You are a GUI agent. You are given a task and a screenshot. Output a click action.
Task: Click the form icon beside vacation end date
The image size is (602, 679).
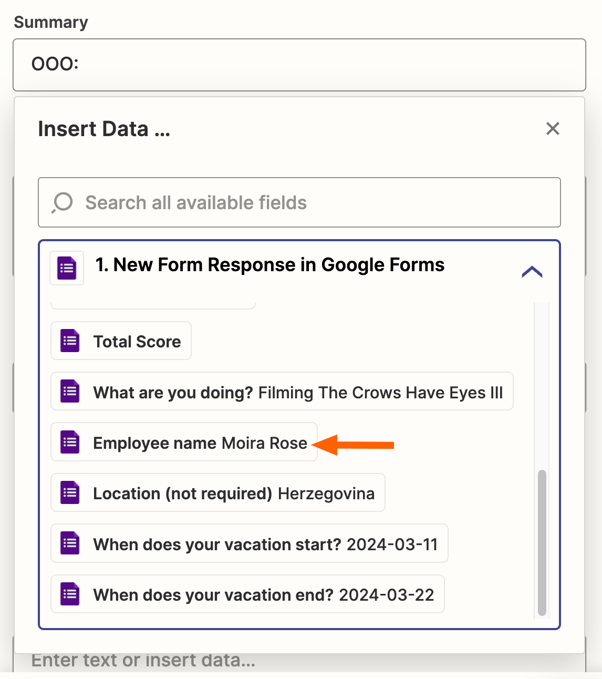tap(70, 594)
